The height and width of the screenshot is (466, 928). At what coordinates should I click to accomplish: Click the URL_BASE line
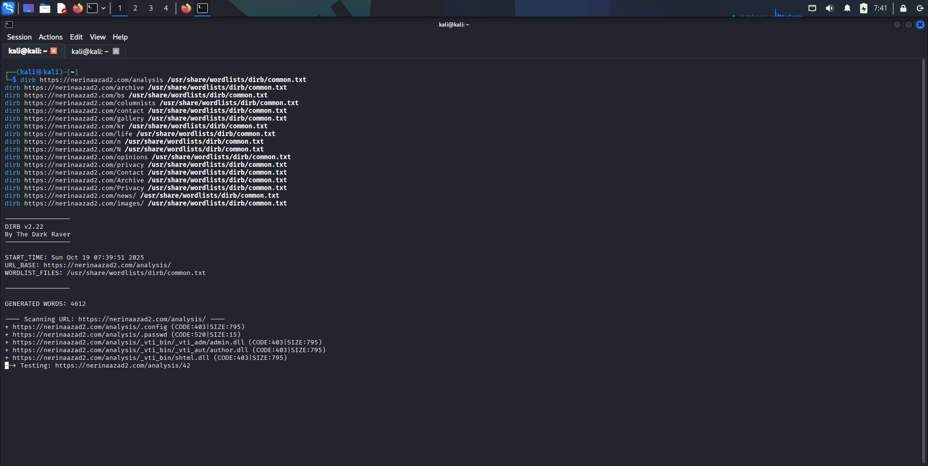(88, 265)
